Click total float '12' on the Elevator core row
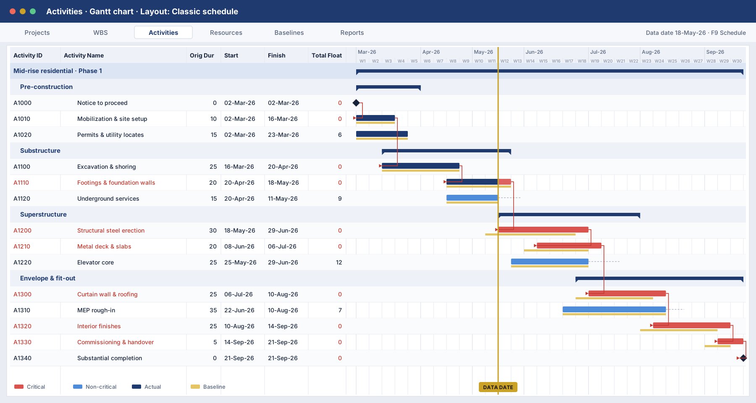 [x=339, y=262]
